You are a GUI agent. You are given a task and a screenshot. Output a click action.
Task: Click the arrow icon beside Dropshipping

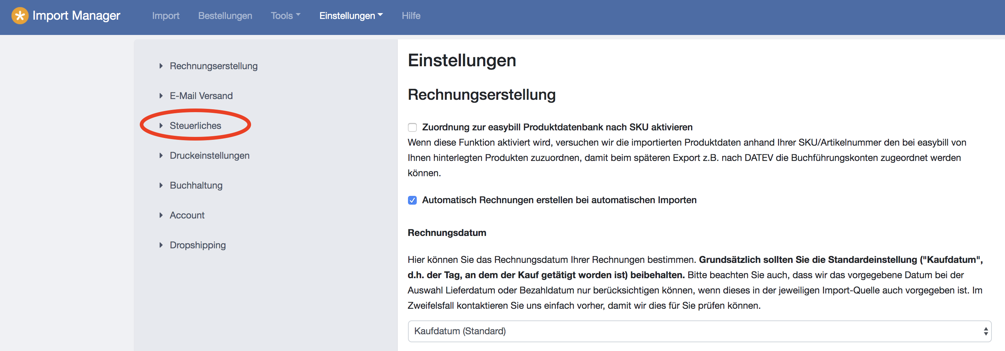[x=161, y=245]
